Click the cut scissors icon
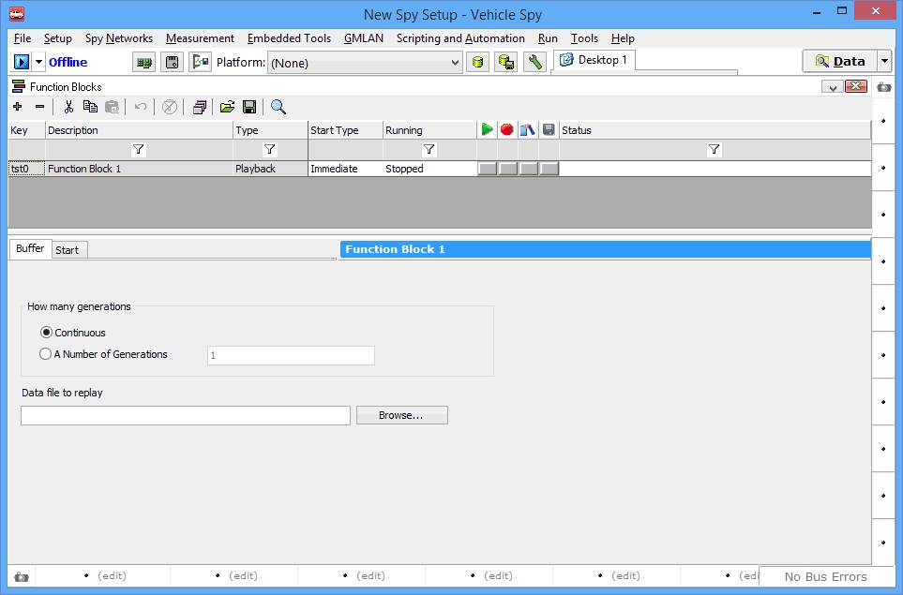Screen dimensions: 903x595 [68, 107]
